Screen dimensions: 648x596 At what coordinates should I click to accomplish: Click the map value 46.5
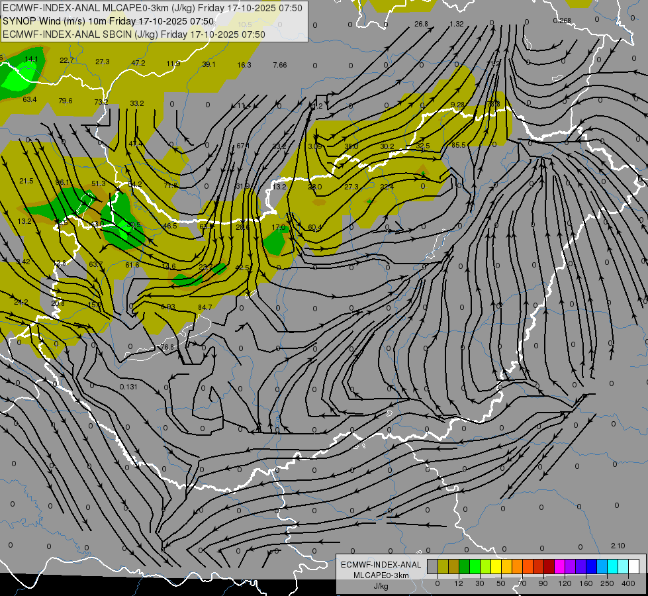click(170, 226)
